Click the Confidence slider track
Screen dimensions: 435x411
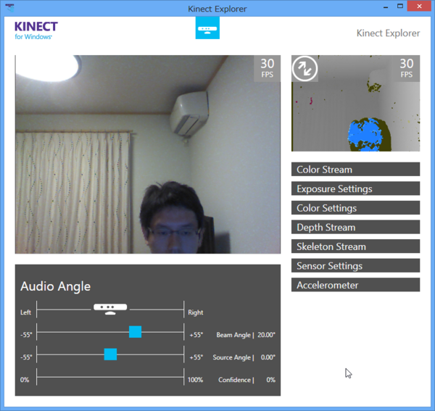110,377
